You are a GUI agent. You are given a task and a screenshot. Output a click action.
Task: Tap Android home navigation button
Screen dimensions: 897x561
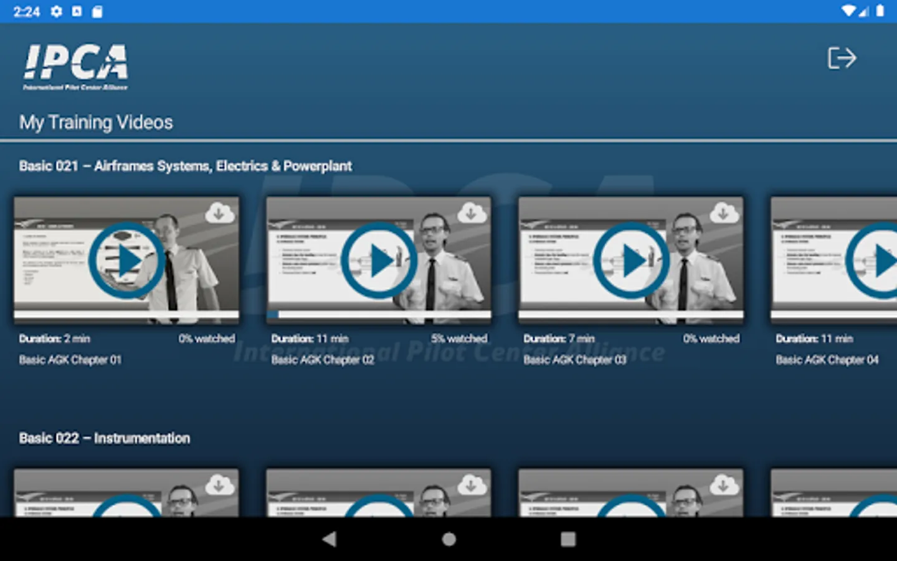(448, 539)
